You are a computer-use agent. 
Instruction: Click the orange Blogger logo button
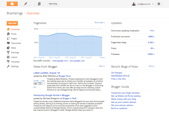(12, 4)
